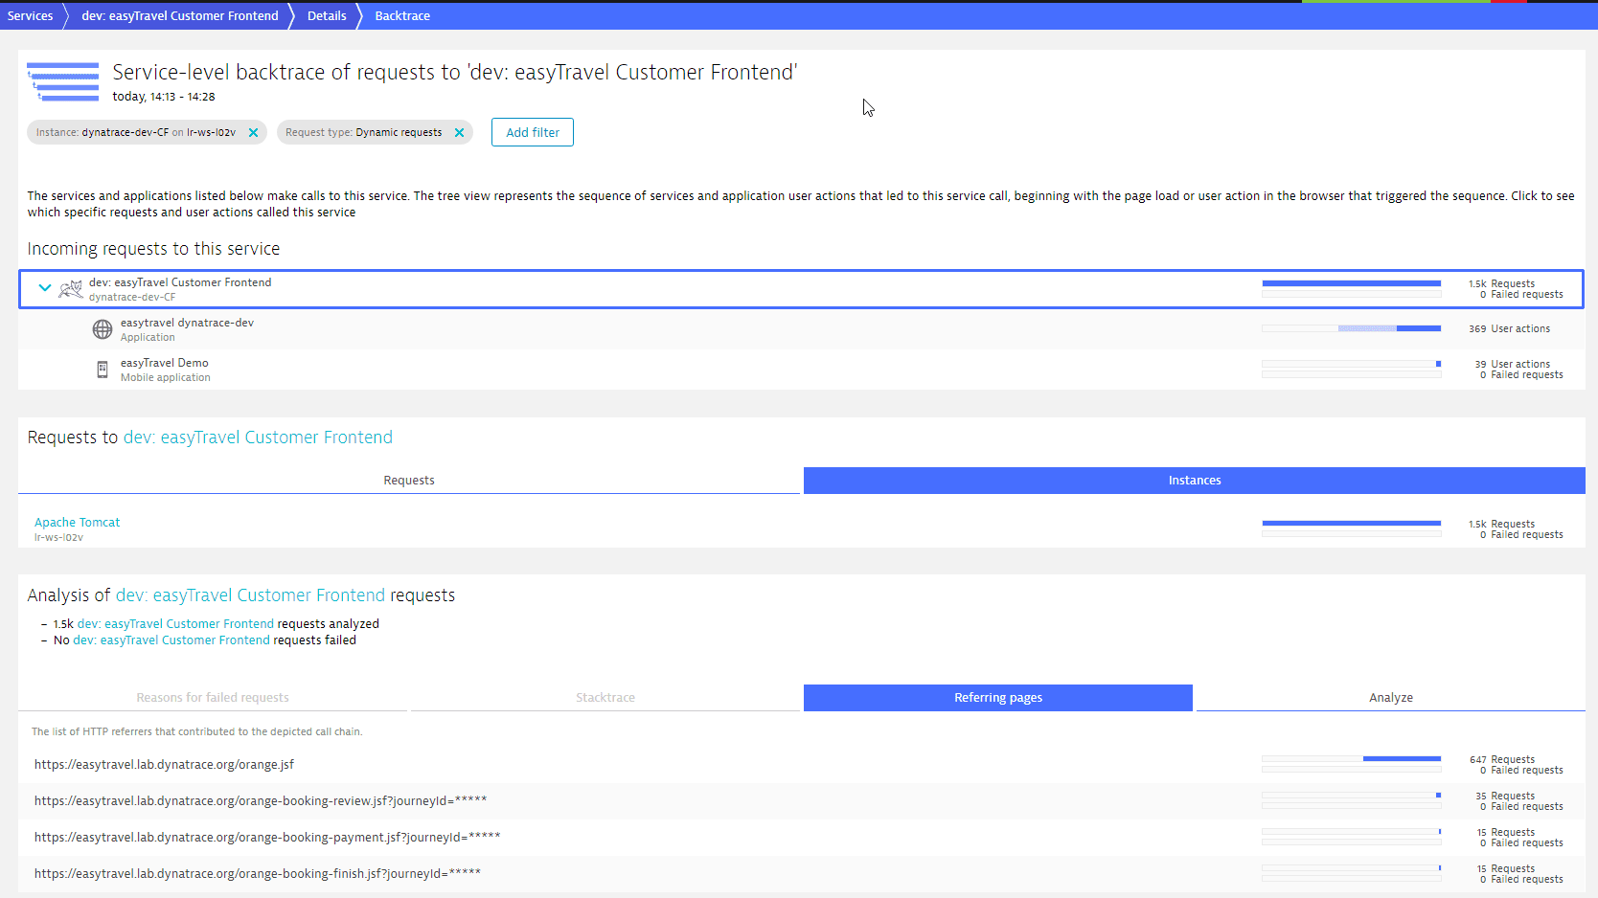Click the 35 Requests count for booking-review
The width and height of the screenshot is (1598, 898).
1504,796
